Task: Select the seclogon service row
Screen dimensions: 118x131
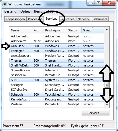Action: point(57,85)
